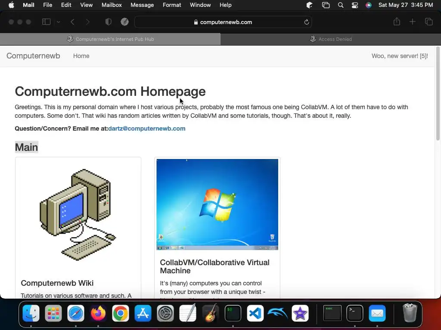This screenshot has height=330, width=441.
Task: Go to Home in the navbar
Action: point(81,56)
